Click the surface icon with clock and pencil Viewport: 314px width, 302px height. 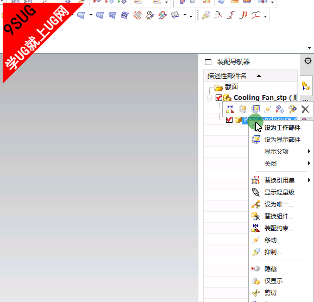pyautogui.click(x=150, y=15)
